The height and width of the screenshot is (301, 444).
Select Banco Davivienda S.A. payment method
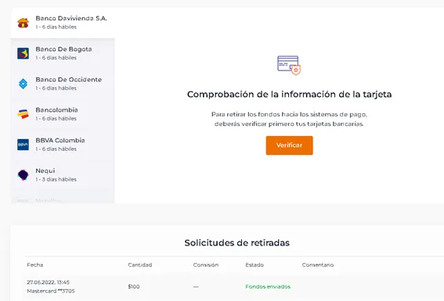coord(63,23)
